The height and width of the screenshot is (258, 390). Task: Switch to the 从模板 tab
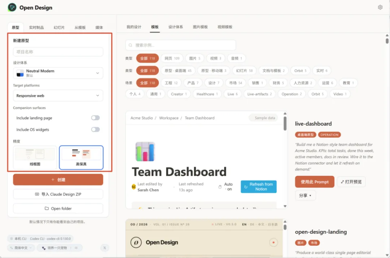pyautogui.click(x=80, y=27)
